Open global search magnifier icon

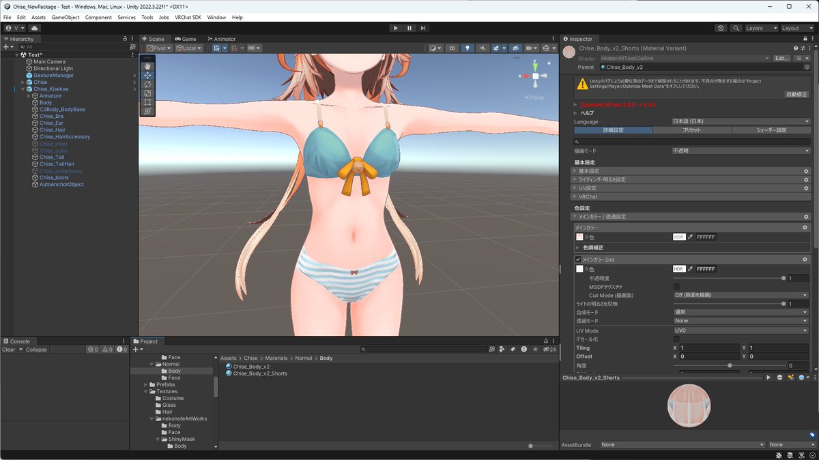click(736, 28)
